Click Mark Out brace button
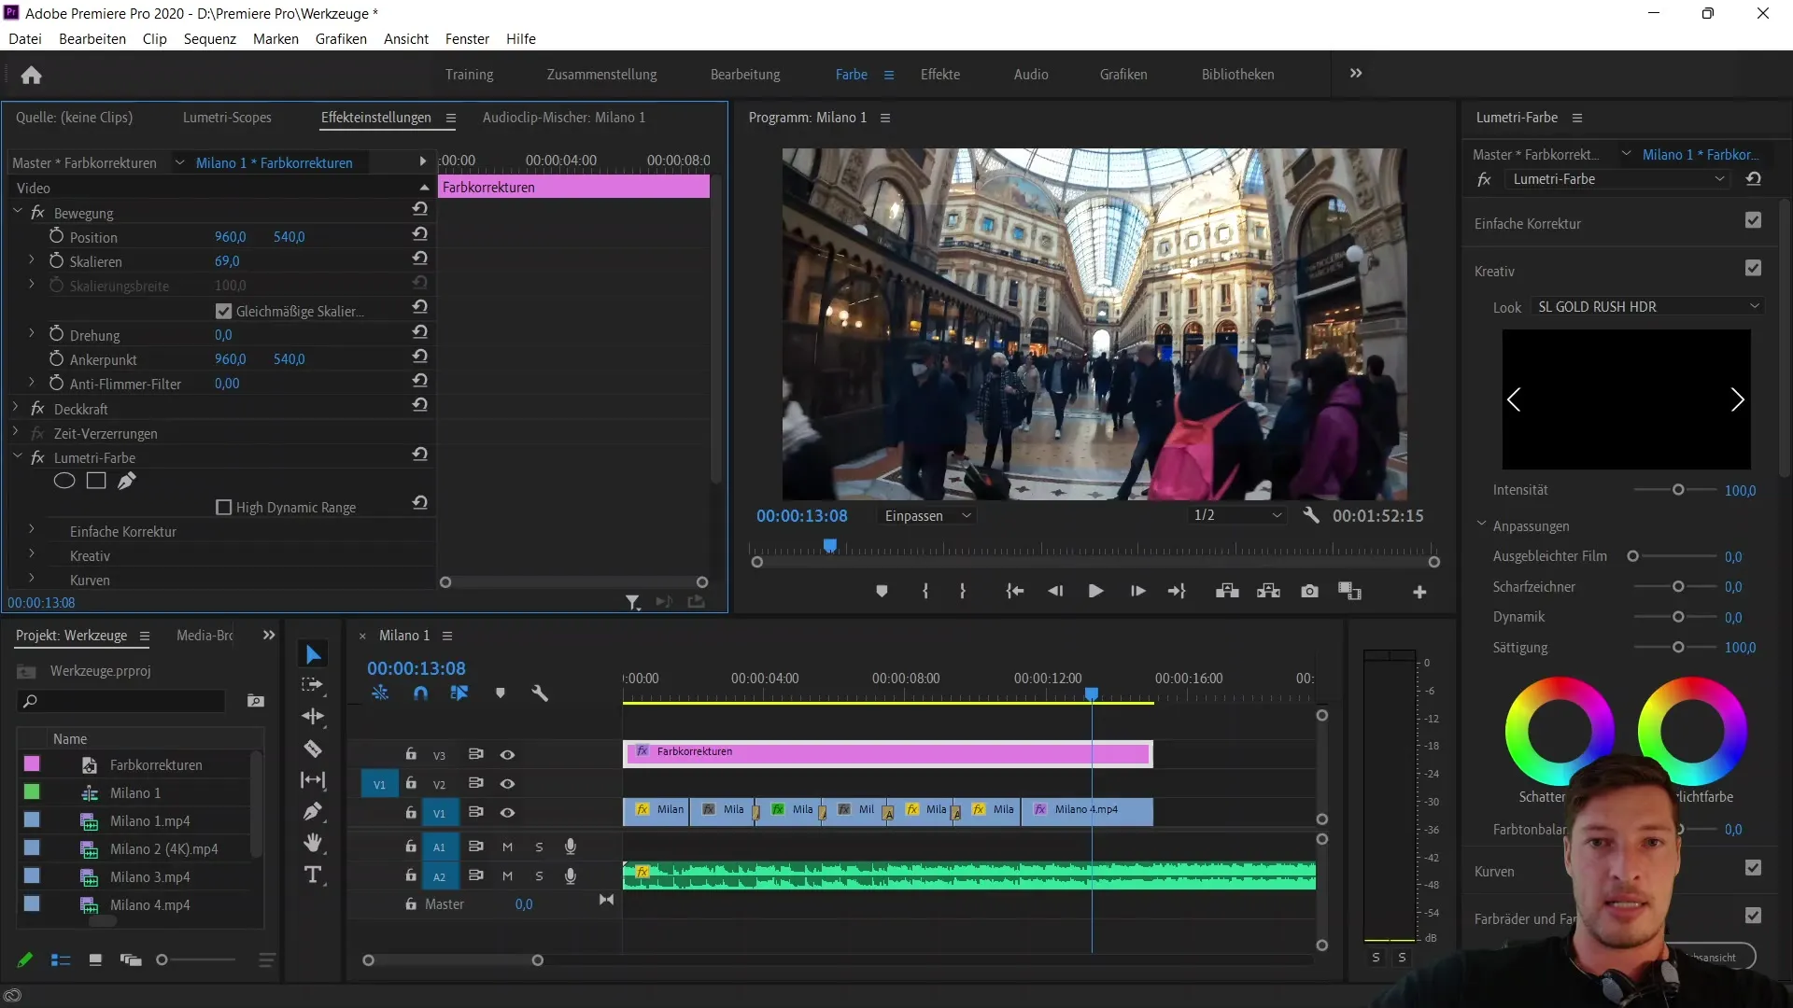Screen dimensions: 1793x1008 pyautogui.click(x=963, y=591)
